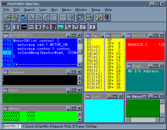The width and height of the screenshot is (167, 130).
Task: Open the Command window via CMD icon
Action: point(24,26)
